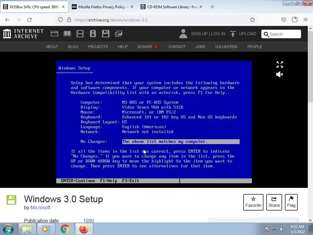Image resolution: width=313 pixels, height=235 pixels.
Task: Open the DONATE link
Action: 148,47
